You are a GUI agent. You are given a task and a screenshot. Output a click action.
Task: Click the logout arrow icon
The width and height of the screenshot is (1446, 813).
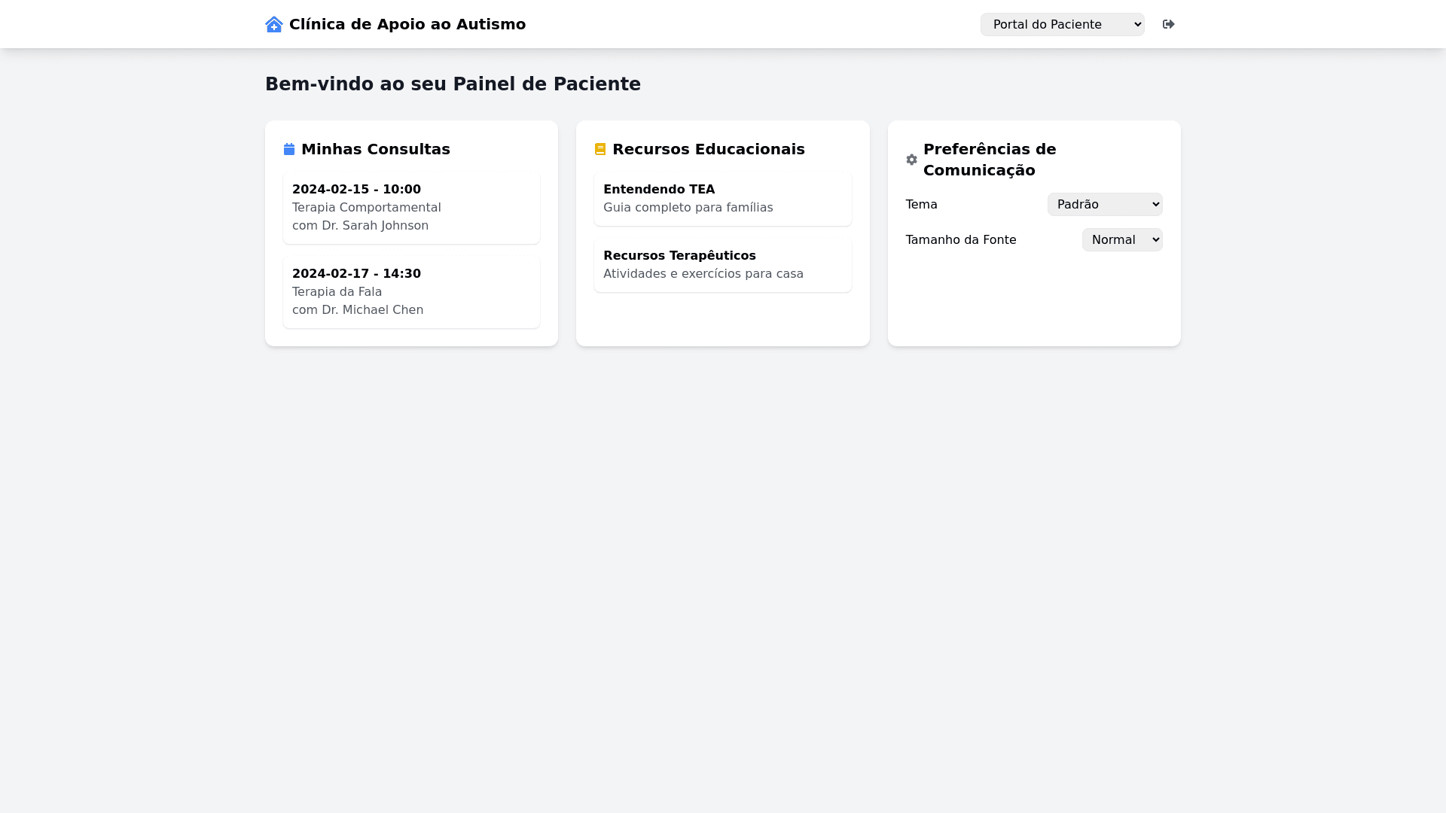click(1168, 24)
